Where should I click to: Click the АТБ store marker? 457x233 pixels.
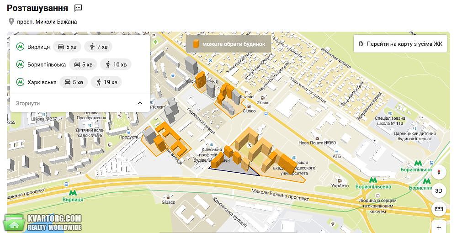point(337,152)
